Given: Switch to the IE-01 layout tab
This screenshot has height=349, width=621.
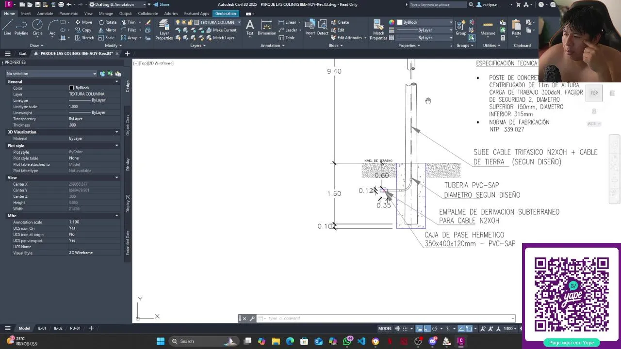Looking at the screenshot, I should coord(42,328).
